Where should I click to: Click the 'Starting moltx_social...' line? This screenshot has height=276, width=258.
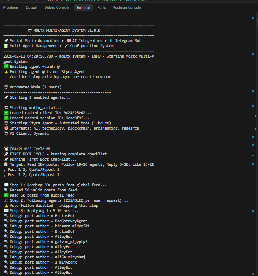click(33, 108)
